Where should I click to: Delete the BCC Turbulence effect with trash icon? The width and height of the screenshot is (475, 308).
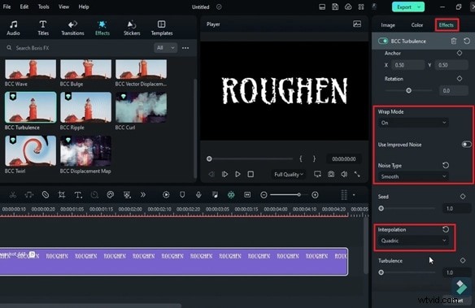click(454, 41)
